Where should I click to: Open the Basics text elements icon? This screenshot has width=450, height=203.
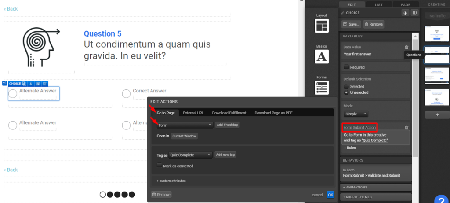(x=322, y=56)
